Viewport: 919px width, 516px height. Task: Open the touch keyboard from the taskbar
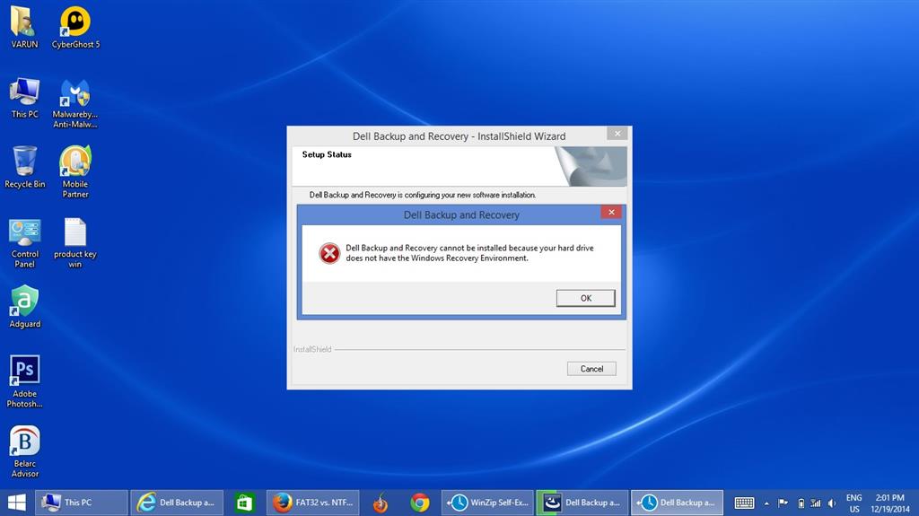[744, 503]
